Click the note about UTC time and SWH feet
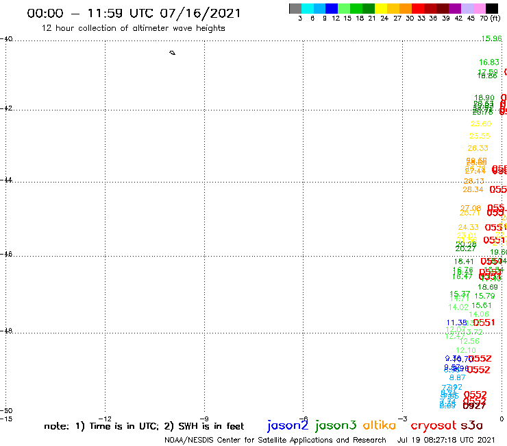 144,426
